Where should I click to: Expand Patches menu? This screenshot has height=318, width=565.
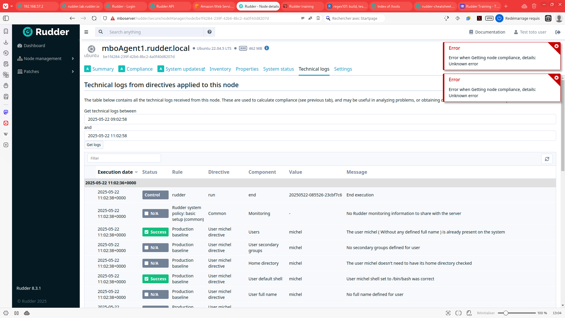tap(46, 72)
